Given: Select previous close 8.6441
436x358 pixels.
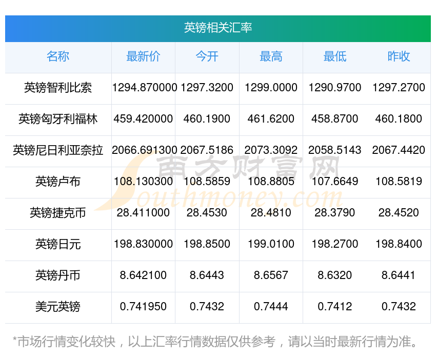Looking at the screenshot, I should point(399,275).
